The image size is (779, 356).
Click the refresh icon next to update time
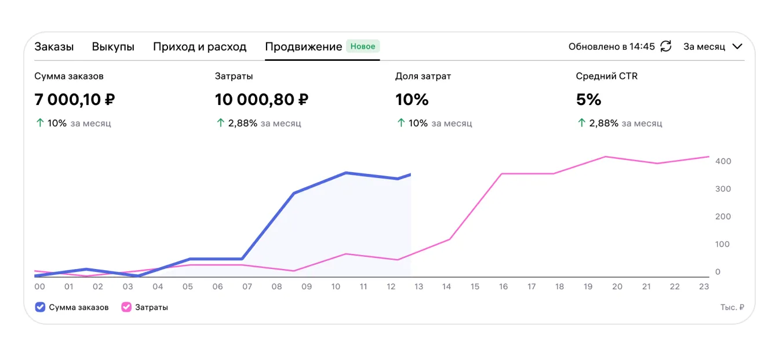666,46
